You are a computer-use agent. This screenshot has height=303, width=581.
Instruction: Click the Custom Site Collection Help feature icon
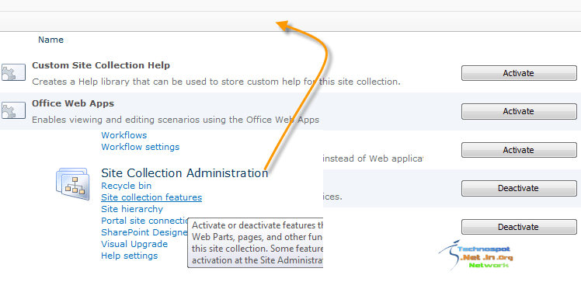click(13, 72)
